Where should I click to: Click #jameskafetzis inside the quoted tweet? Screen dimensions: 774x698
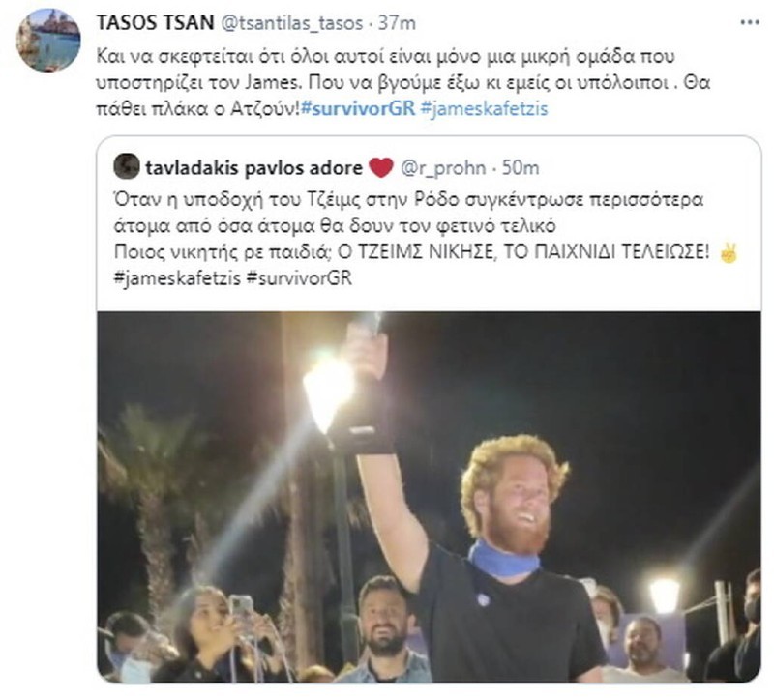[177, 278]
